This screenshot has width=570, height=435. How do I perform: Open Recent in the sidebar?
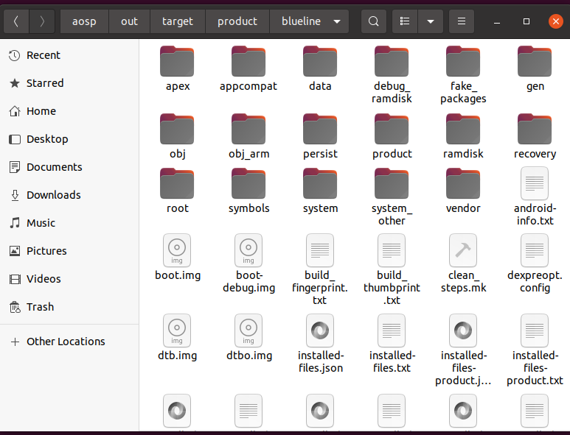tap(44, 55)
